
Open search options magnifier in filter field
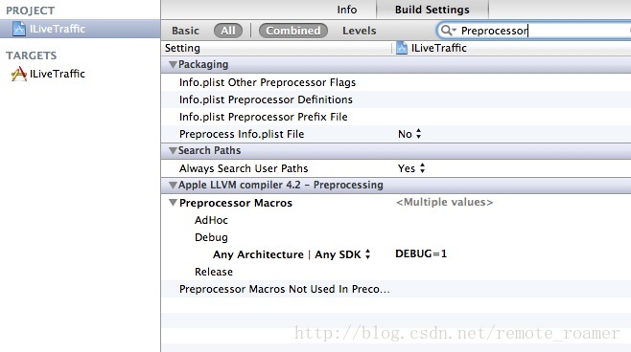(x=448, y=31)
